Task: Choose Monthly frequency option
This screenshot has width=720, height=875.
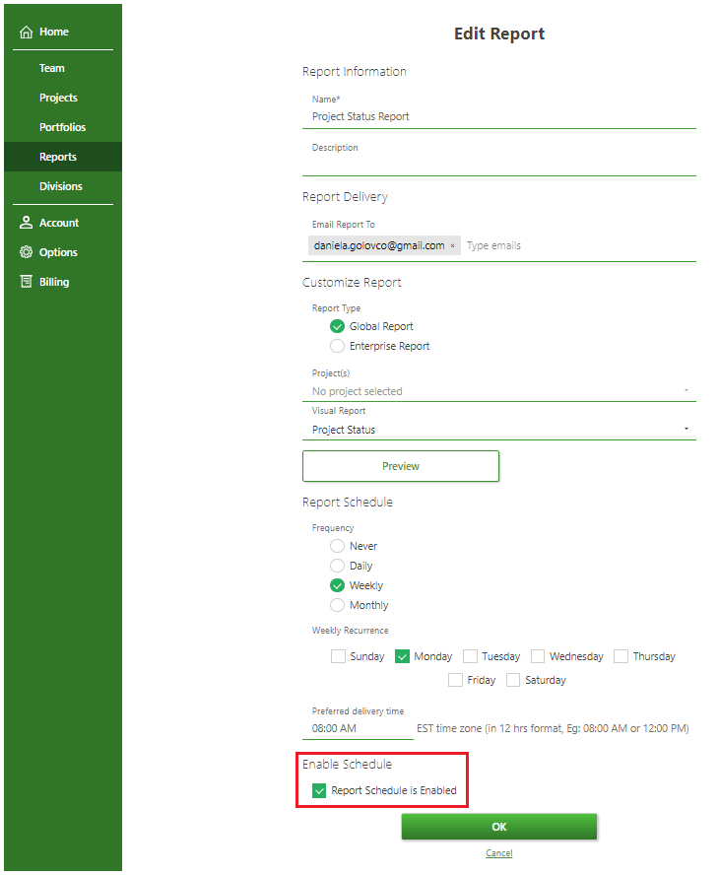Action: [x=338, y=605]
